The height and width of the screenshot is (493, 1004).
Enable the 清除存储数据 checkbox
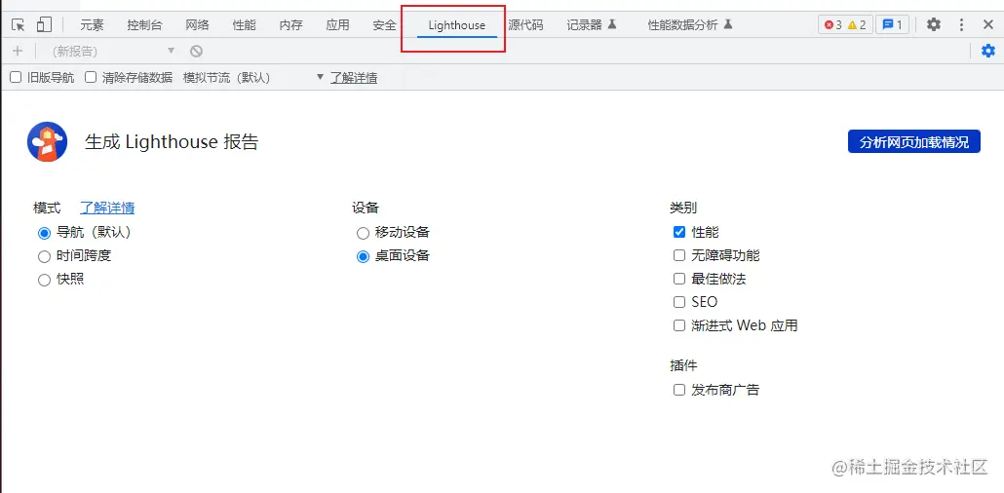(91, 78)
